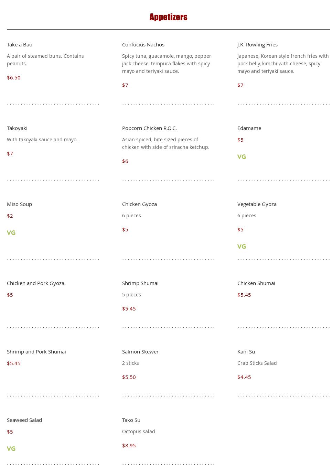332x469 pixels.
Task: Click the VG icon under Edamame
Action: click(x=242, y=157)
